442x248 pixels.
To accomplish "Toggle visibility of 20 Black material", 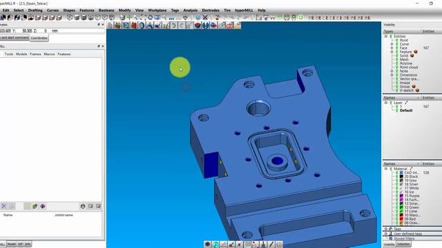I will [396, 176].
